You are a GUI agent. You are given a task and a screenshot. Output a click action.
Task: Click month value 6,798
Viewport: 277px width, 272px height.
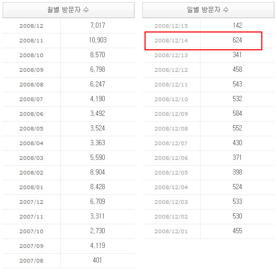click(x=98, y=70)
